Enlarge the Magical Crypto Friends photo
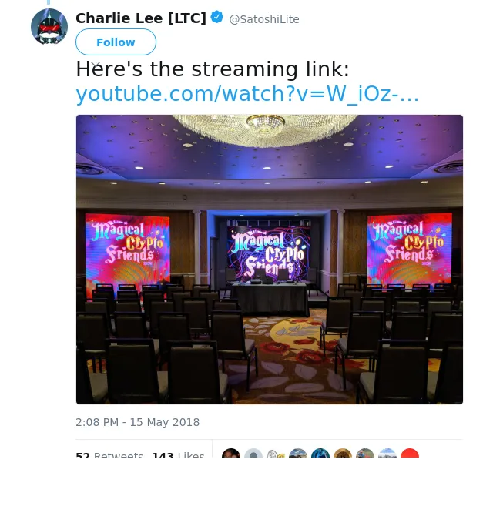493x523 pixels. [270, 260]
